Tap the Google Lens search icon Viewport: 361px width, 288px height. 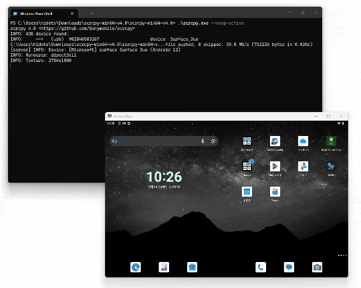213,141
